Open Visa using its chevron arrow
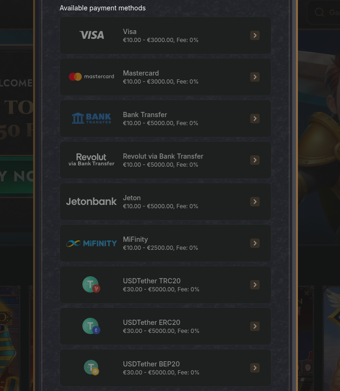This screenshot has width=340, height=391. [x=255, y=35]
